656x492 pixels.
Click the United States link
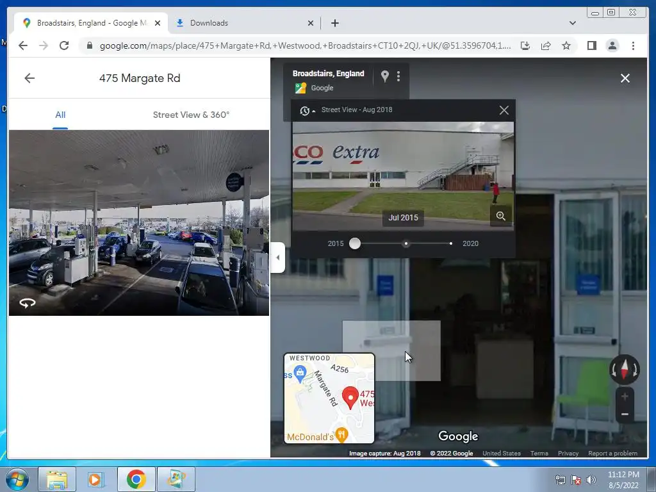(502, 453)
